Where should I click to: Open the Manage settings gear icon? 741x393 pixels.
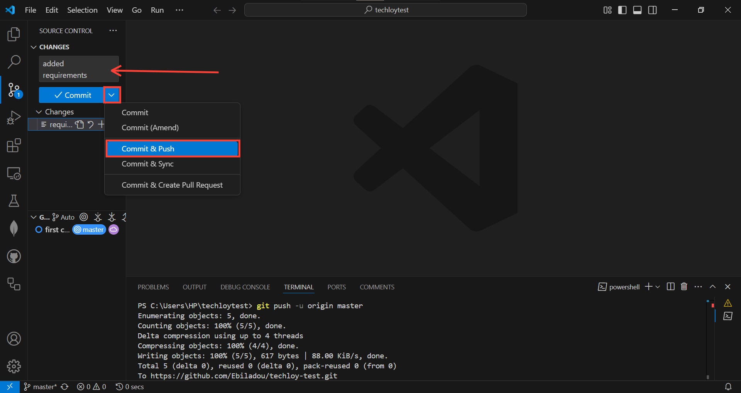point(14,366)
